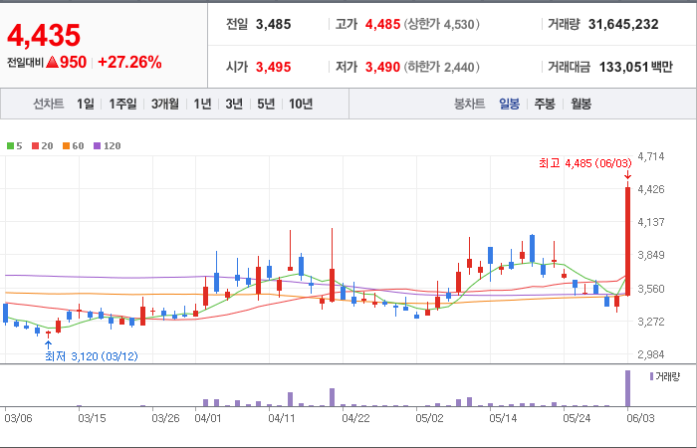The width and height of the screenshot is (697, 448).
Task: Click the purple 120-day moving average legend
Action: click(x=107, y=145)
